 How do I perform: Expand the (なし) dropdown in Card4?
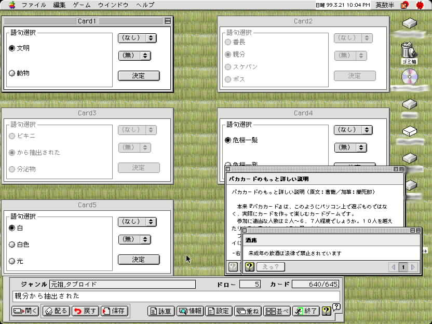click(353, 130)
